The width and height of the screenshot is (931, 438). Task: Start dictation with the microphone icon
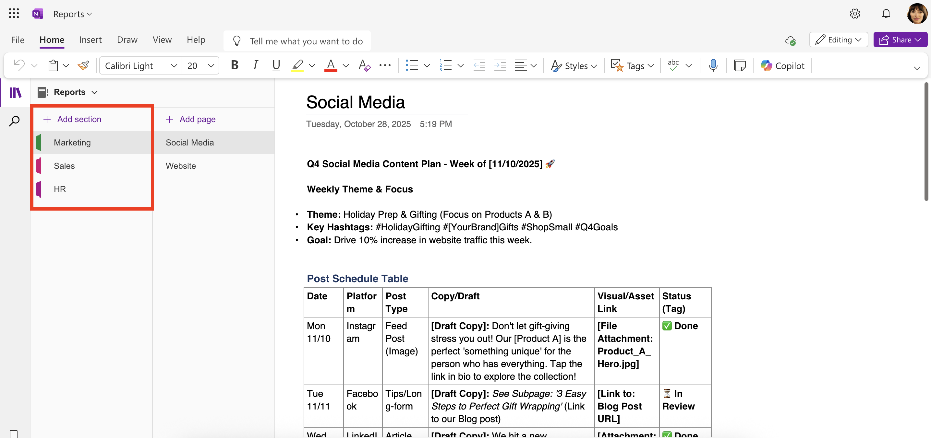tap(713, 65)
